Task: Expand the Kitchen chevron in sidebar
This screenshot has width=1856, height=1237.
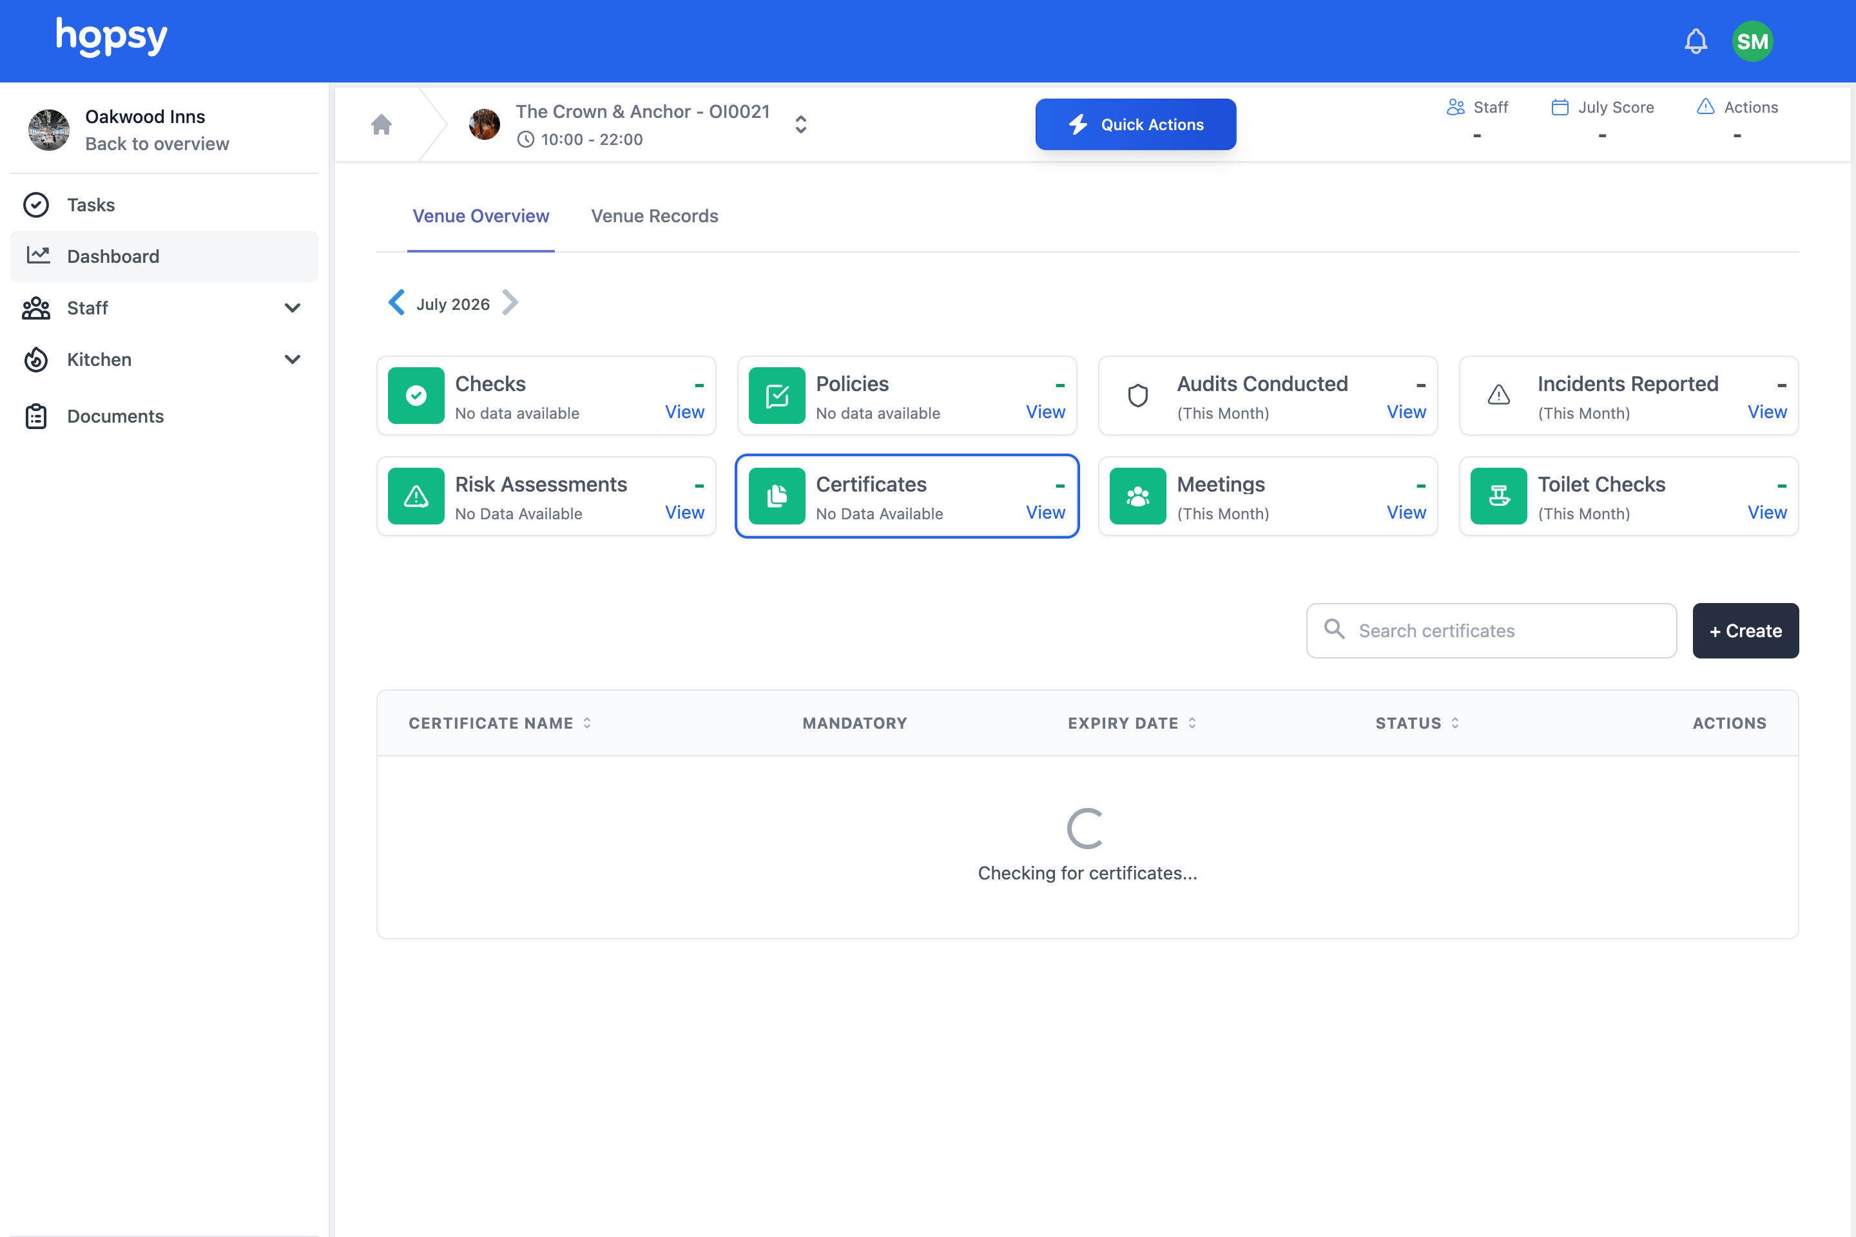Action: (x=293, y=359)
